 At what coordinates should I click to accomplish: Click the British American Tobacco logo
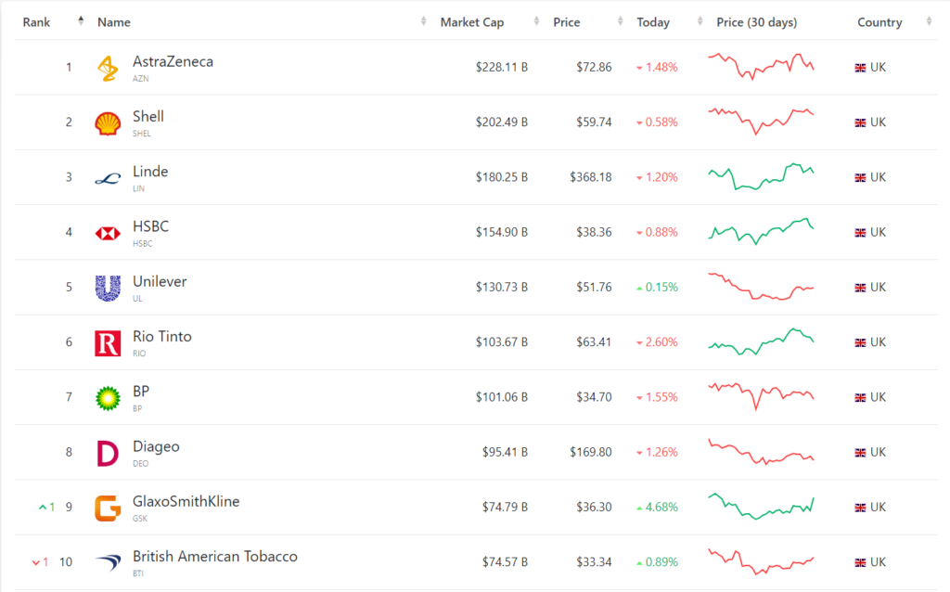(108, 563)
